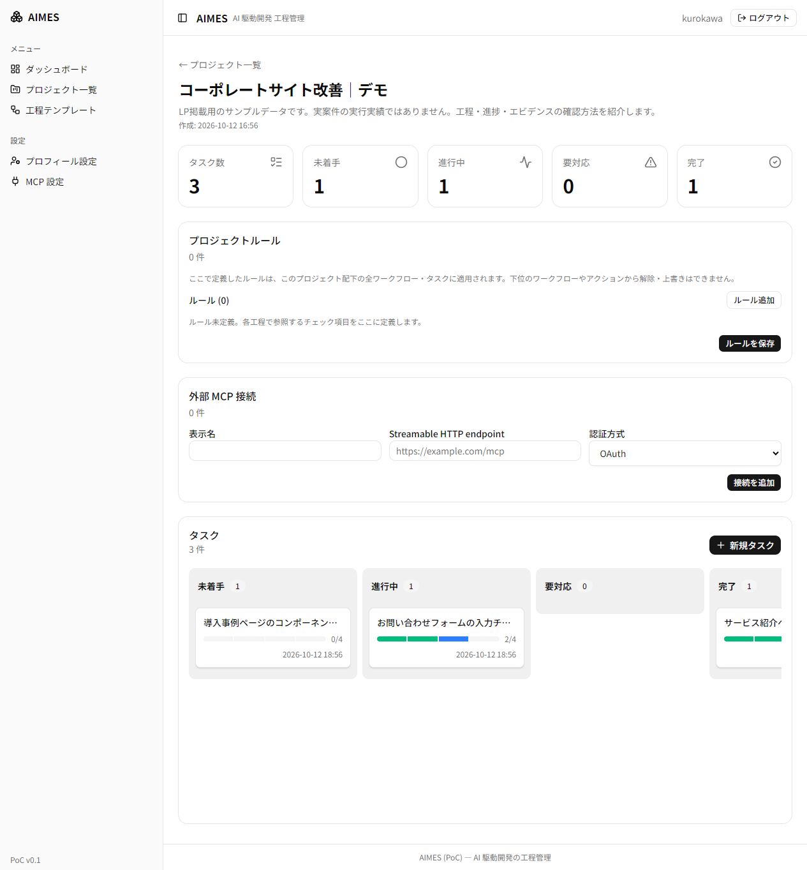Viewport: 807px width, 870px height.
Task: Click the プロジェクト一覧 folder icon
Action: coord(15,89)
